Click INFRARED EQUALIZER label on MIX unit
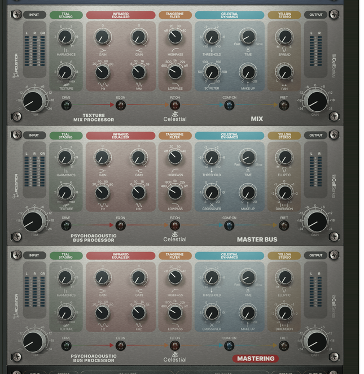The height and width of the screenshot is (374, 364). (x=121, y=15)
